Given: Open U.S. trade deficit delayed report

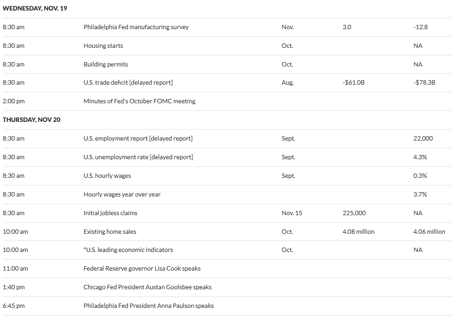Looking at the screenshot, I should point(128,83).
